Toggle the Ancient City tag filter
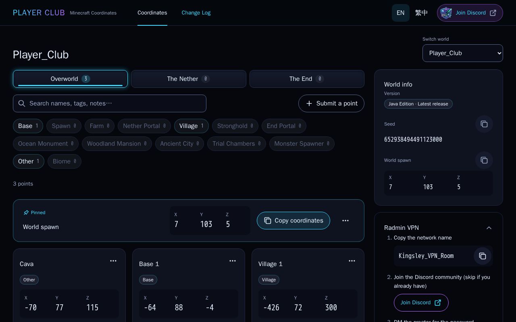The width and height of the screenshot is (516, 322). click(x=179, y=144)
